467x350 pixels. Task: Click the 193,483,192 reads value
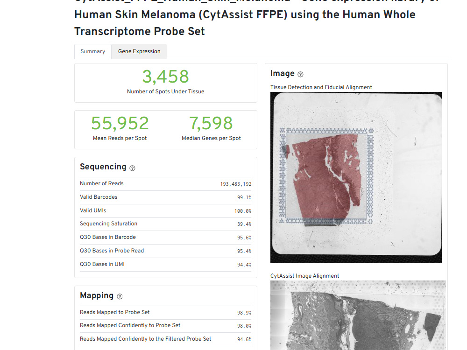235,184
